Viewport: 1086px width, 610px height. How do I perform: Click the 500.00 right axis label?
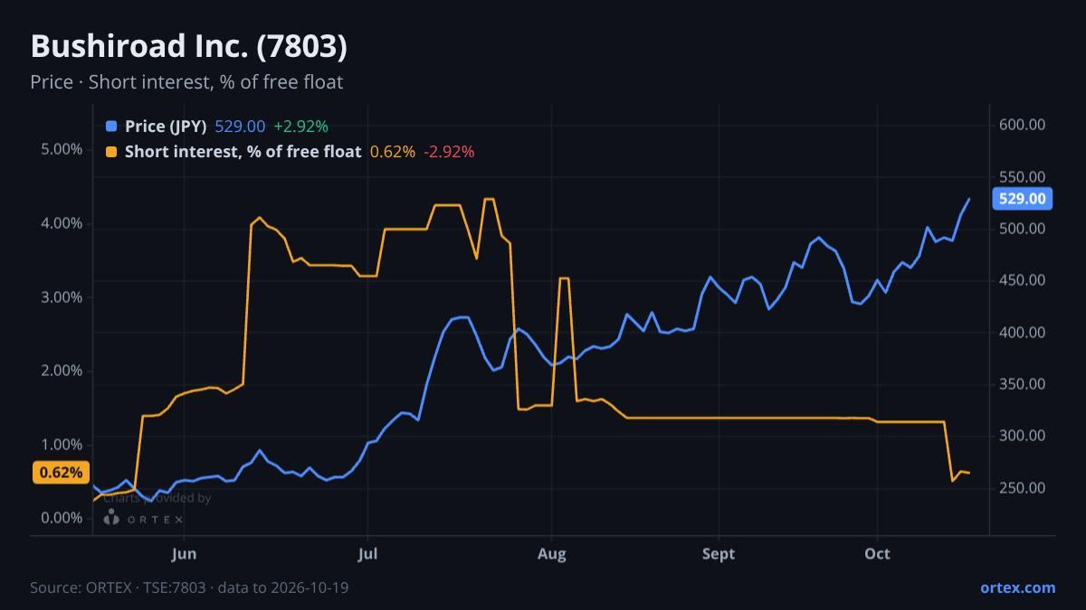point(1023,229)
